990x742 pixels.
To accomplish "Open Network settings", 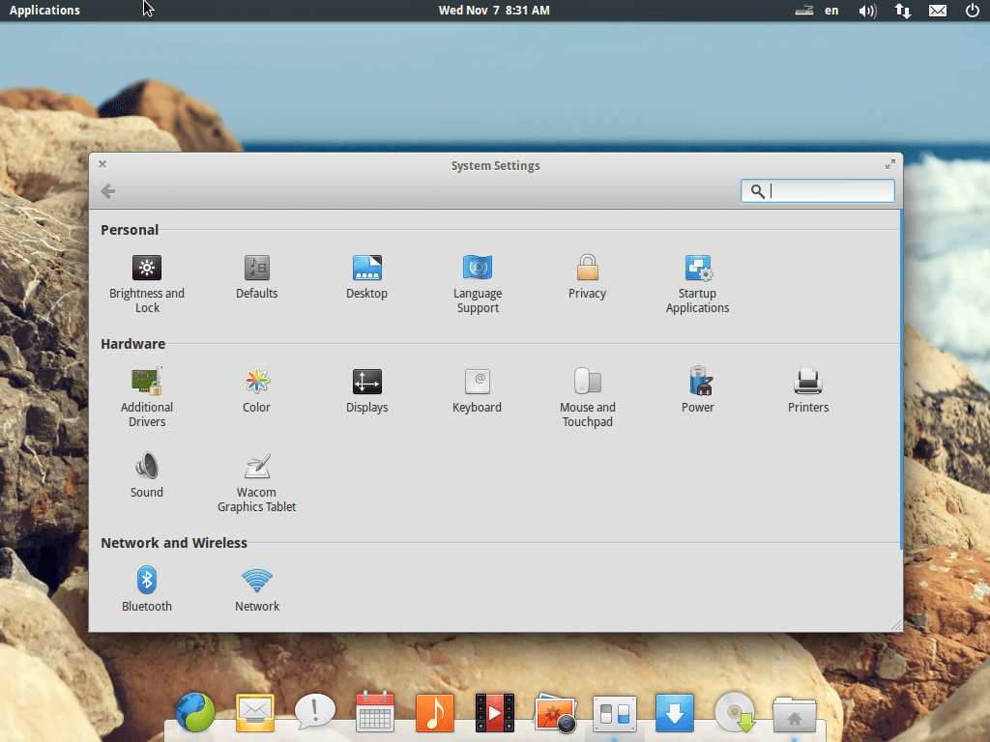I will coord(257,588).
